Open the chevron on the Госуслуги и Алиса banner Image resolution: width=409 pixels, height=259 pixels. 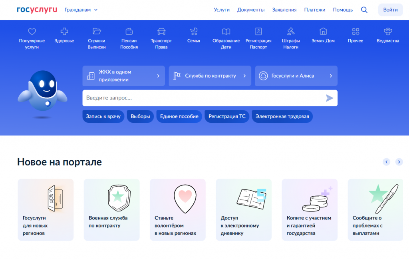click(331, 76)
